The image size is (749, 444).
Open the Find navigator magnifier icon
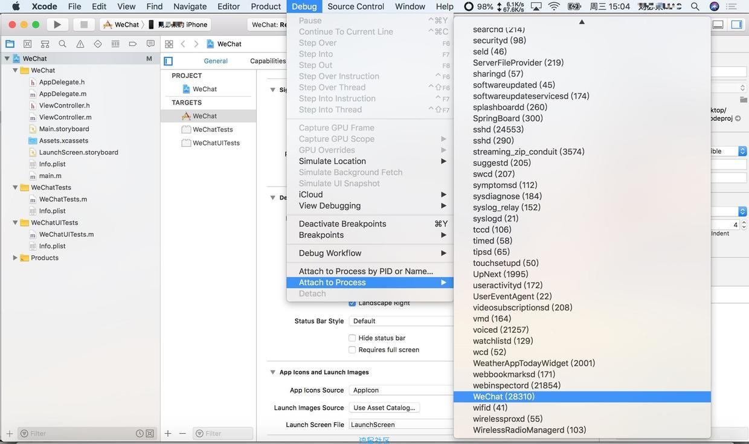pyautogui.click(x=62, y=44)
